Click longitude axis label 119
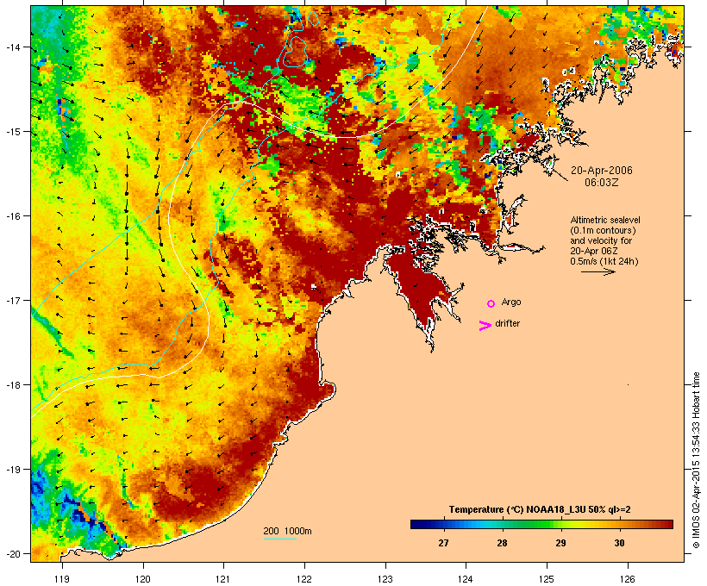 click(x=62, y=579)
